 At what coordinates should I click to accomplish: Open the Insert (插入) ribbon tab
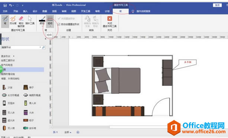(x=25, y=11)
